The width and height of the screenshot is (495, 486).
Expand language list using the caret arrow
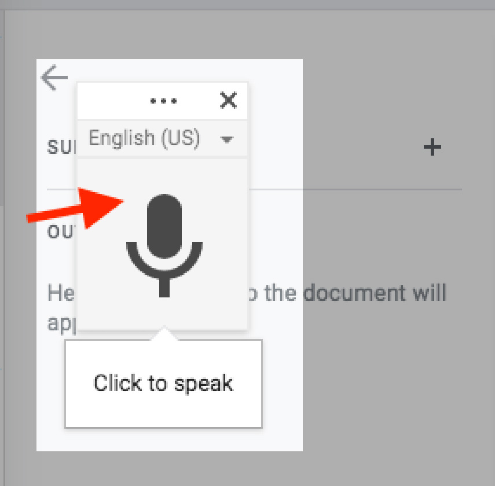(x=227, y=139)
